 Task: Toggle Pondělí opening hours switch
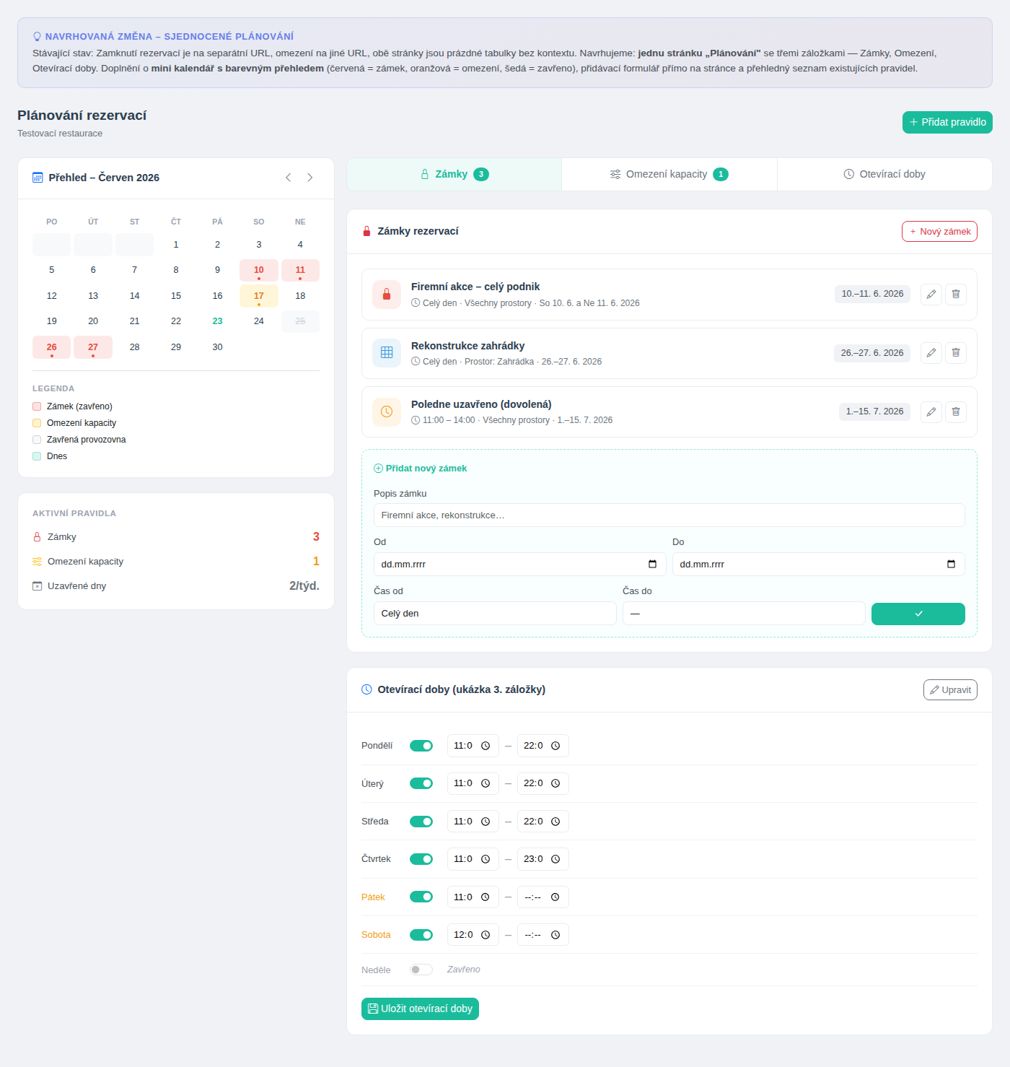(x=421, y=746)
